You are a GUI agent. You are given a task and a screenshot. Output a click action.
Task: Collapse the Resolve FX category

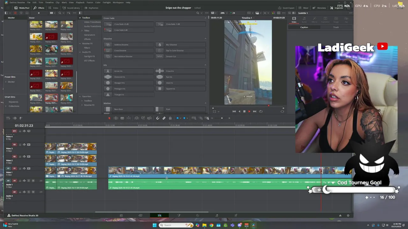click(x=80, y=44)
